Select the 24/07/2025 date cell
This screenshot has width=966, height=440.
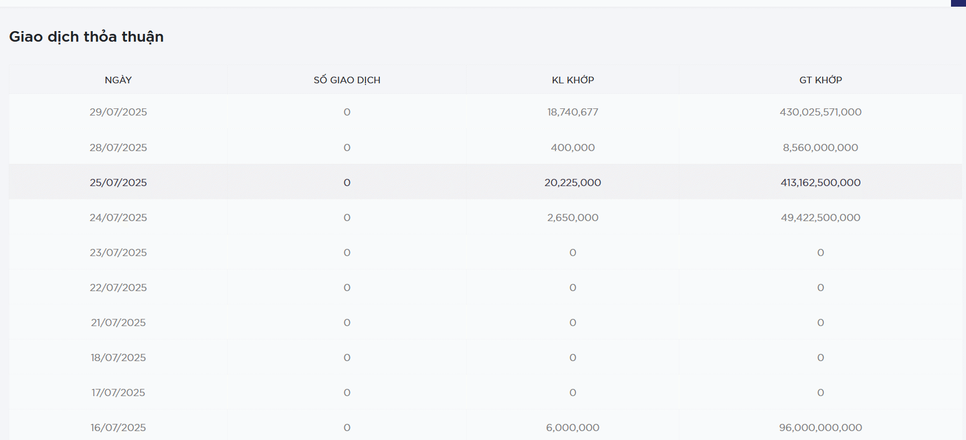(118, 218)
